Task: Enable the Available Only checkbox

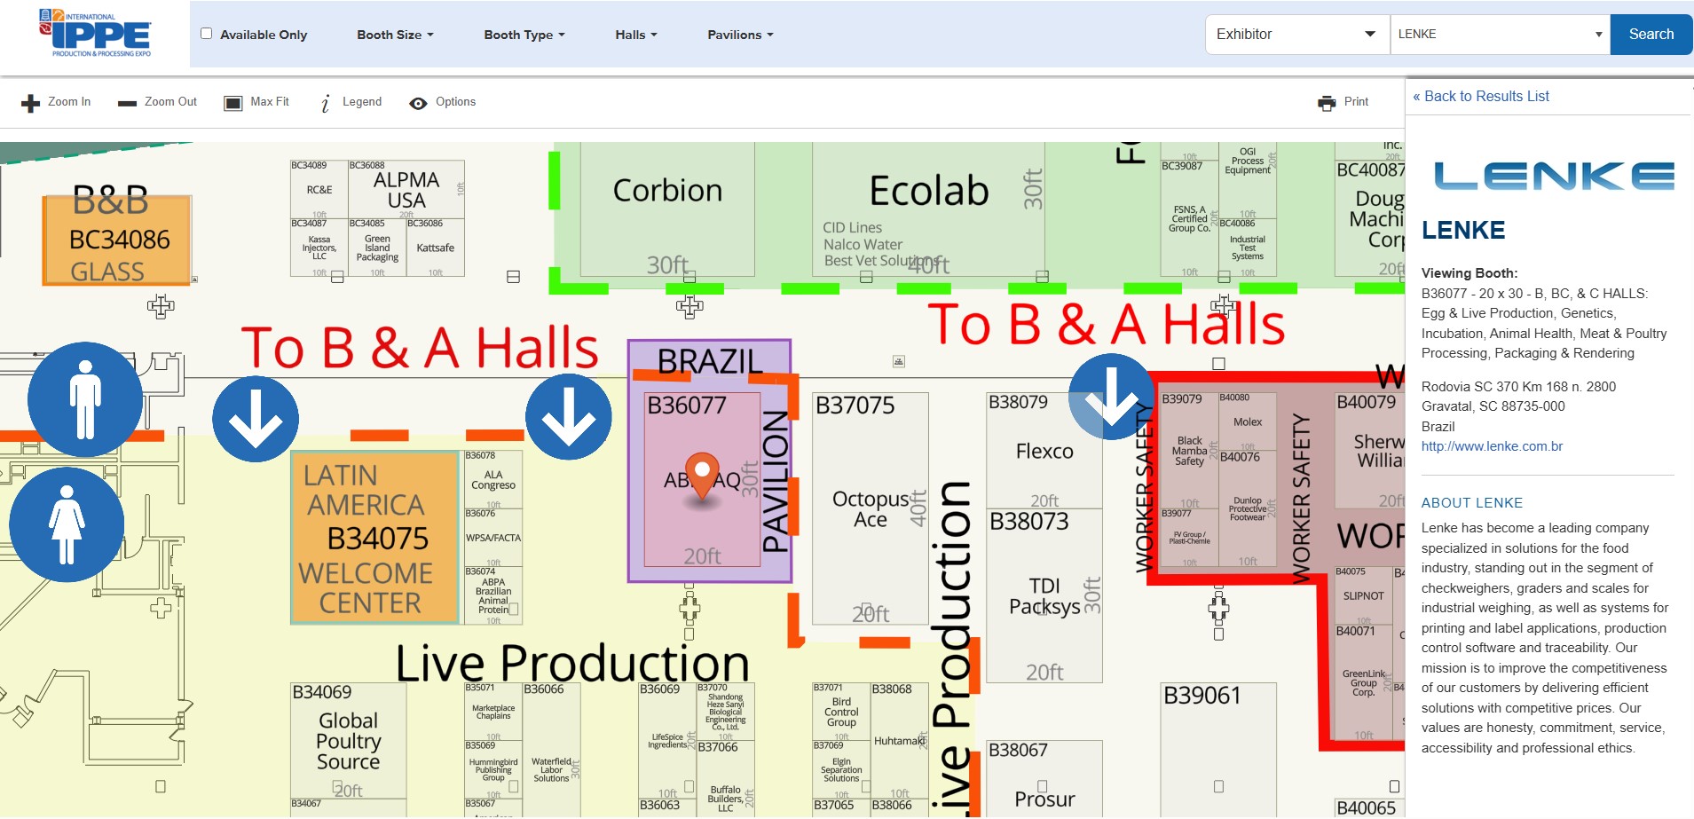Action: 207,34
